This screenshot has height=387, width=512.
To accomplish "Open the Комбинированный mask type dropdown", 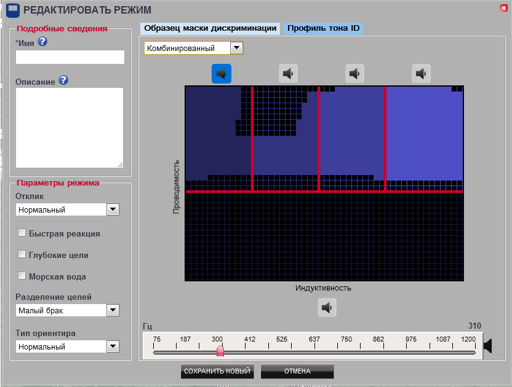I will [x=237, y=48].
